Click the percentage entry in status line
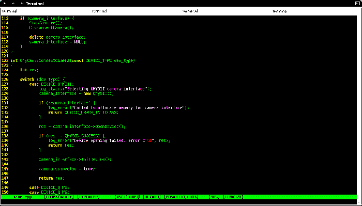The height and width of the screenshot is (206, 362). pos(214,197)
